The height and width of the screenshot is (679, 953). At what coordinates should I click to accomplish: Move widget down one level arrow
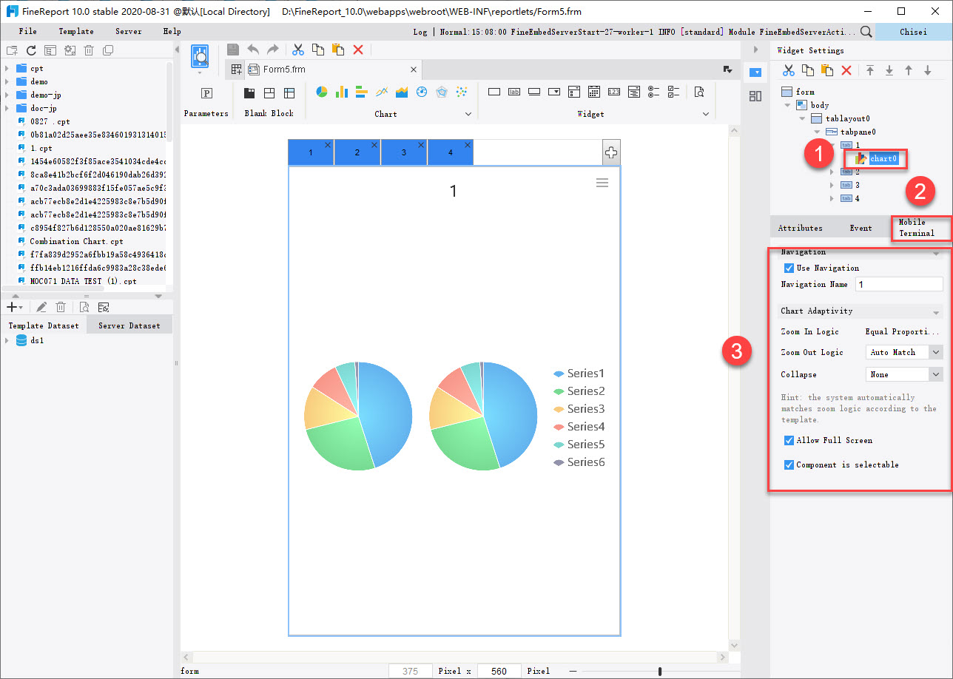click(x=928, y=70)
